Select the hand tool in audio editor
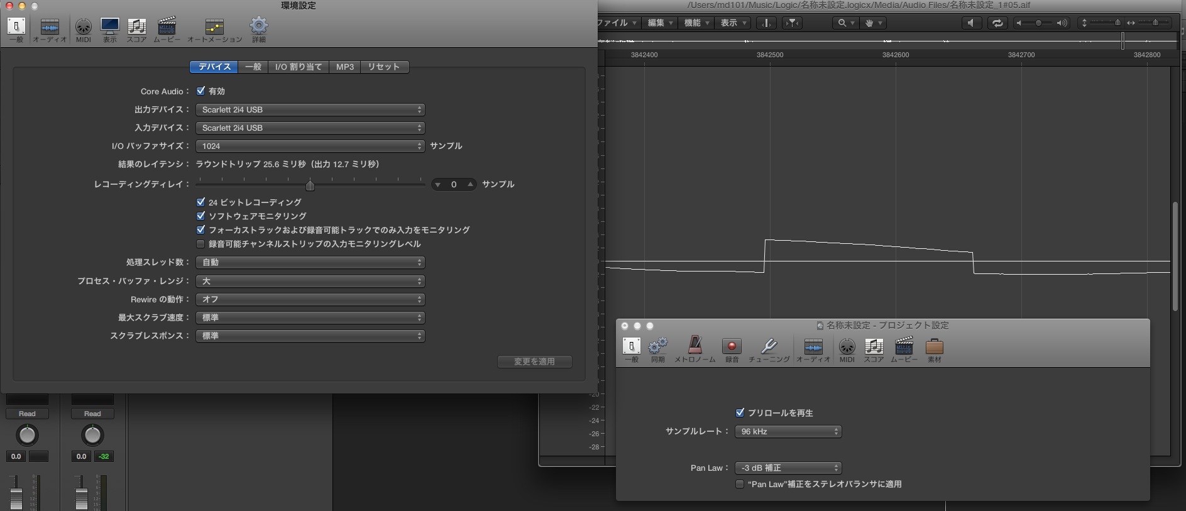1186x511 pixels. (x=873, y=23)
